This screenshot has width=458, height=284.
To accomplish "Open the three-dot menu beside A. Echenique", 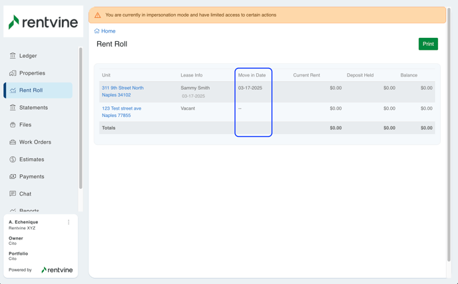I will tap(69, 223).
